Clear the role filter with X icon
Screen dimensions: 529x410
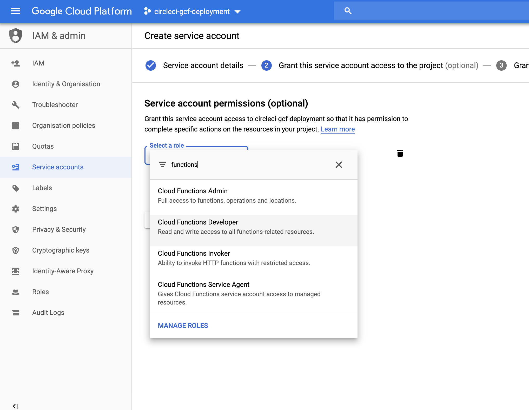[339, 165]
